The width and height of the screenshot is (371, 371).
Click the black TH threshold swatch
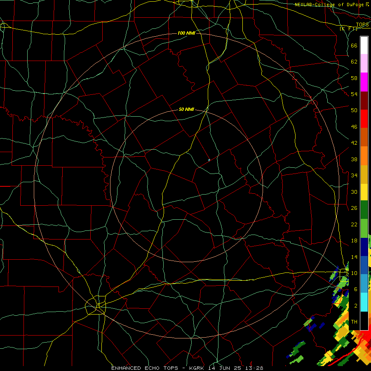364,321
